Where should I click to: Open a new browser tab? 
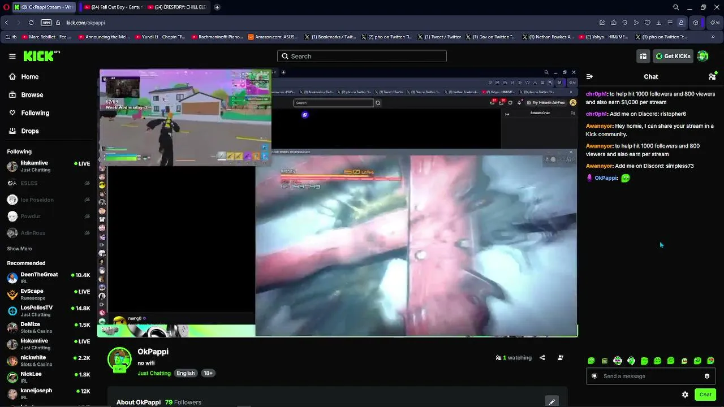coord(217,7)
